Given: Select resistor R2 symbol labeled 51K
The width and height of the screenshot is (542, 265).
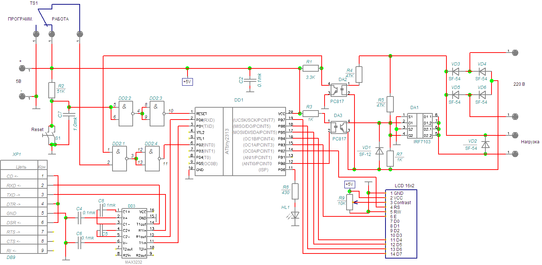Looking at the screenshot, I should pos(52,90).
